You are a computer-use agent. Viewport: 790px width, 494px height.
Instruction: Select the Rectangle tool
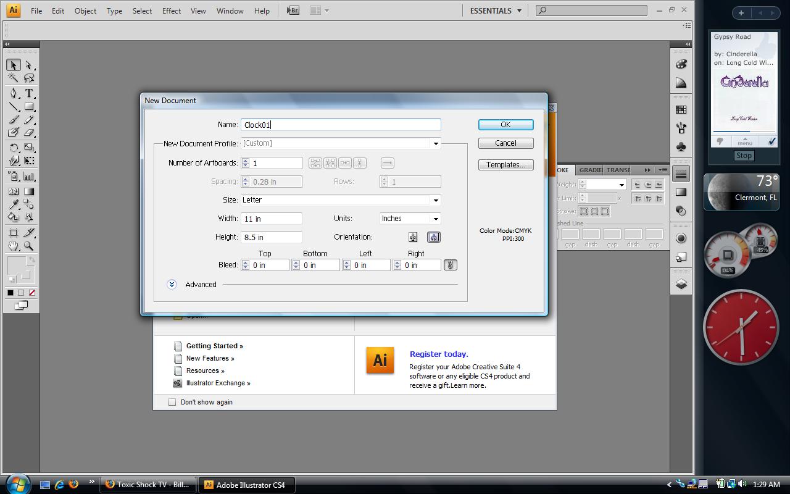[x=29, y=106]
